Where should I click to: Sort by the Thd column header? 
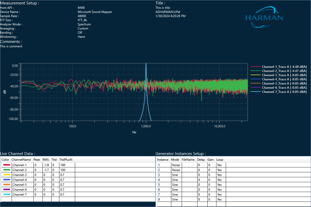point(54,160)
